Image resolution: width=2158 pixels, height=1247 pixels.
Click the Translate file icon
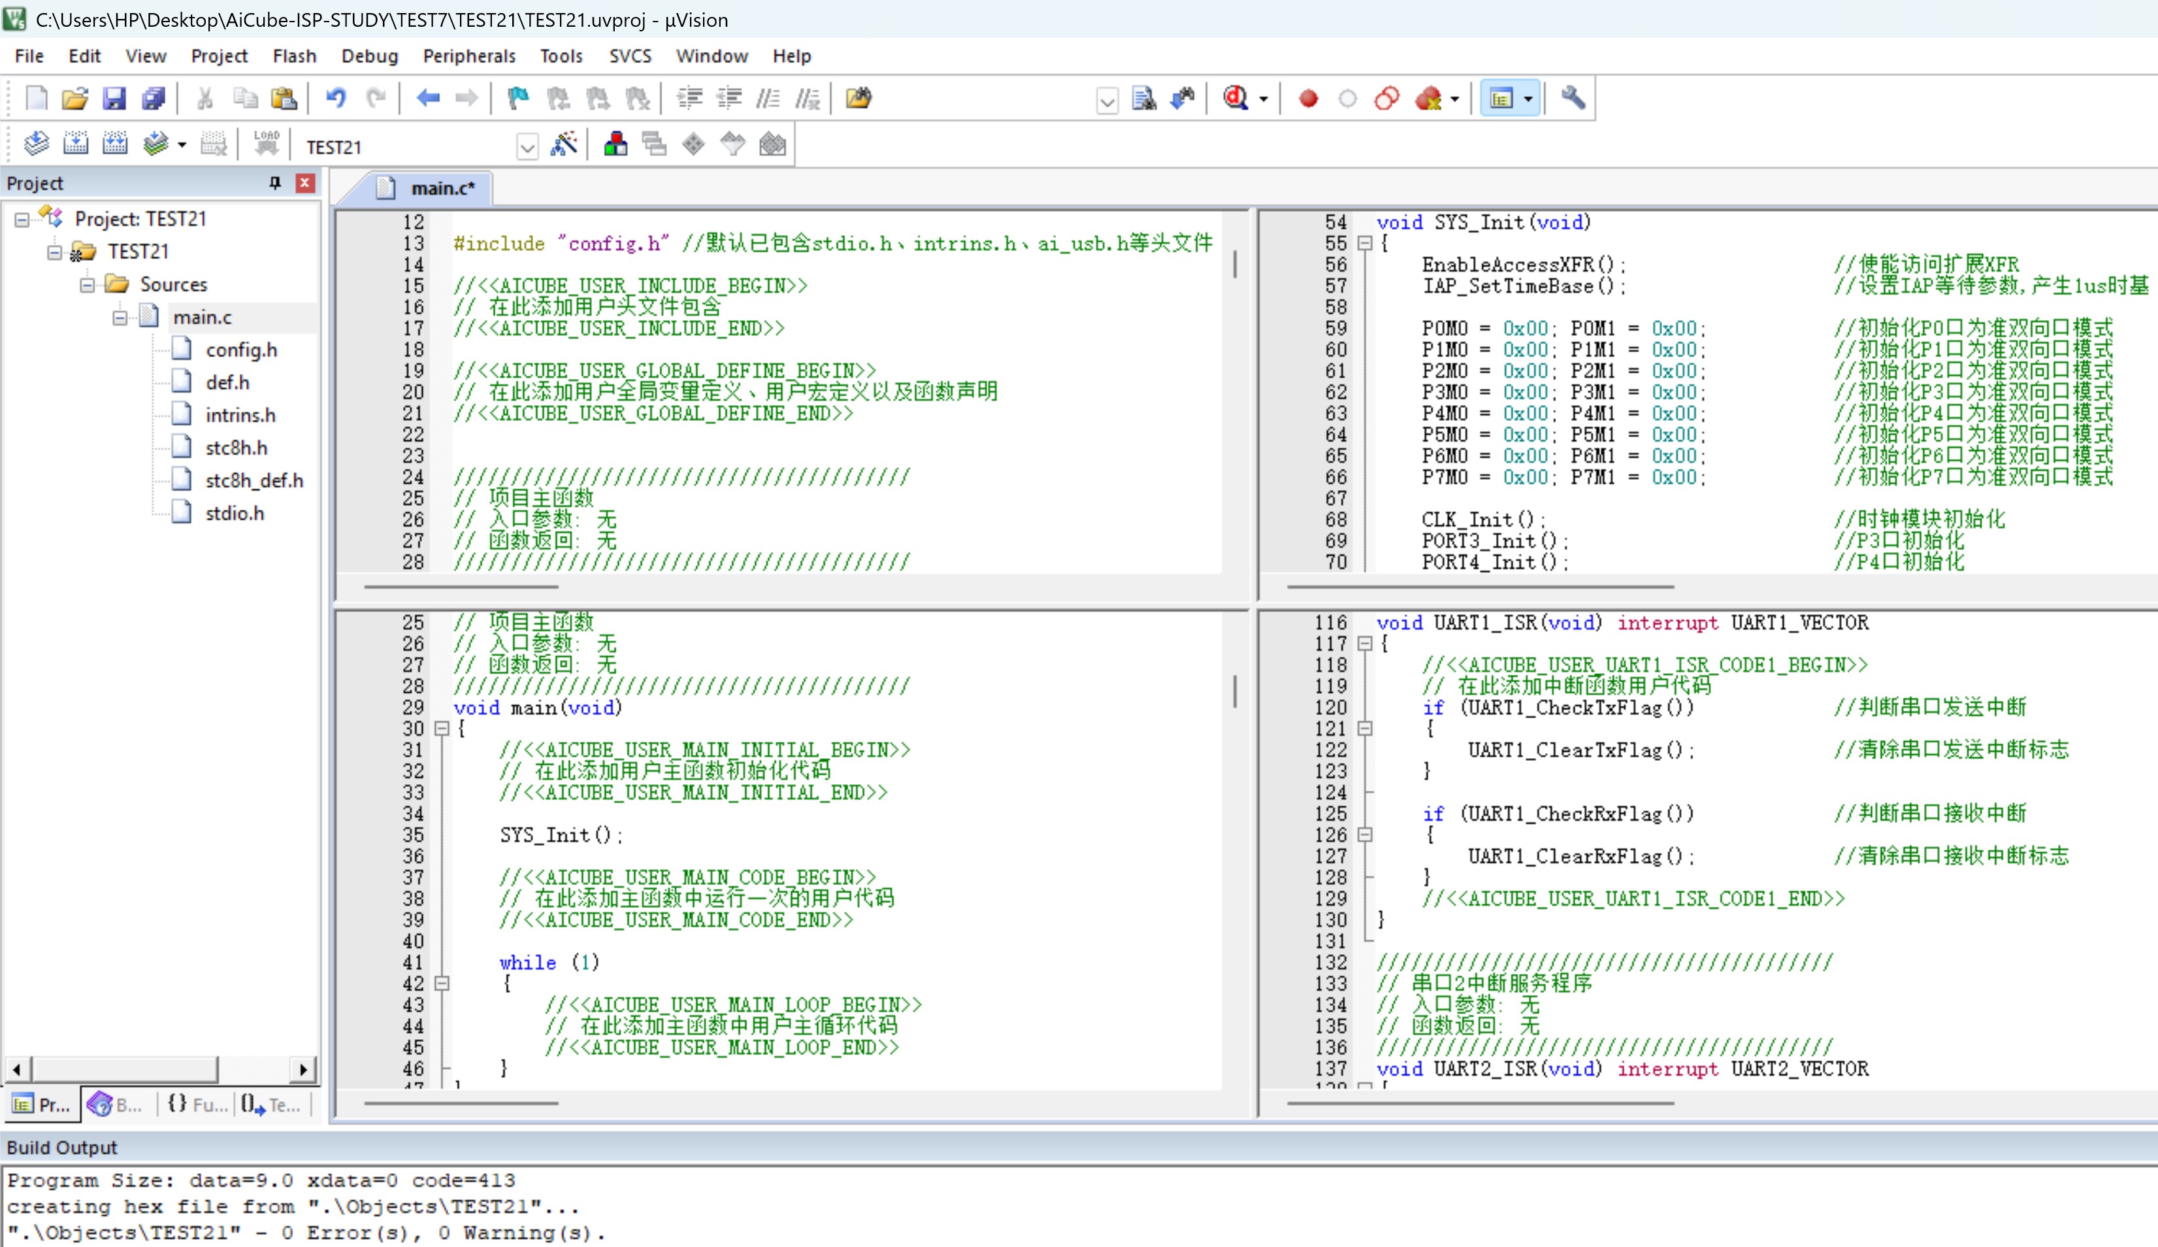tap(36, 144)
